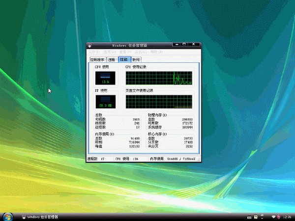295x221 pixels.
Task: Click the network signal tray icon
Action: (273, 217)
